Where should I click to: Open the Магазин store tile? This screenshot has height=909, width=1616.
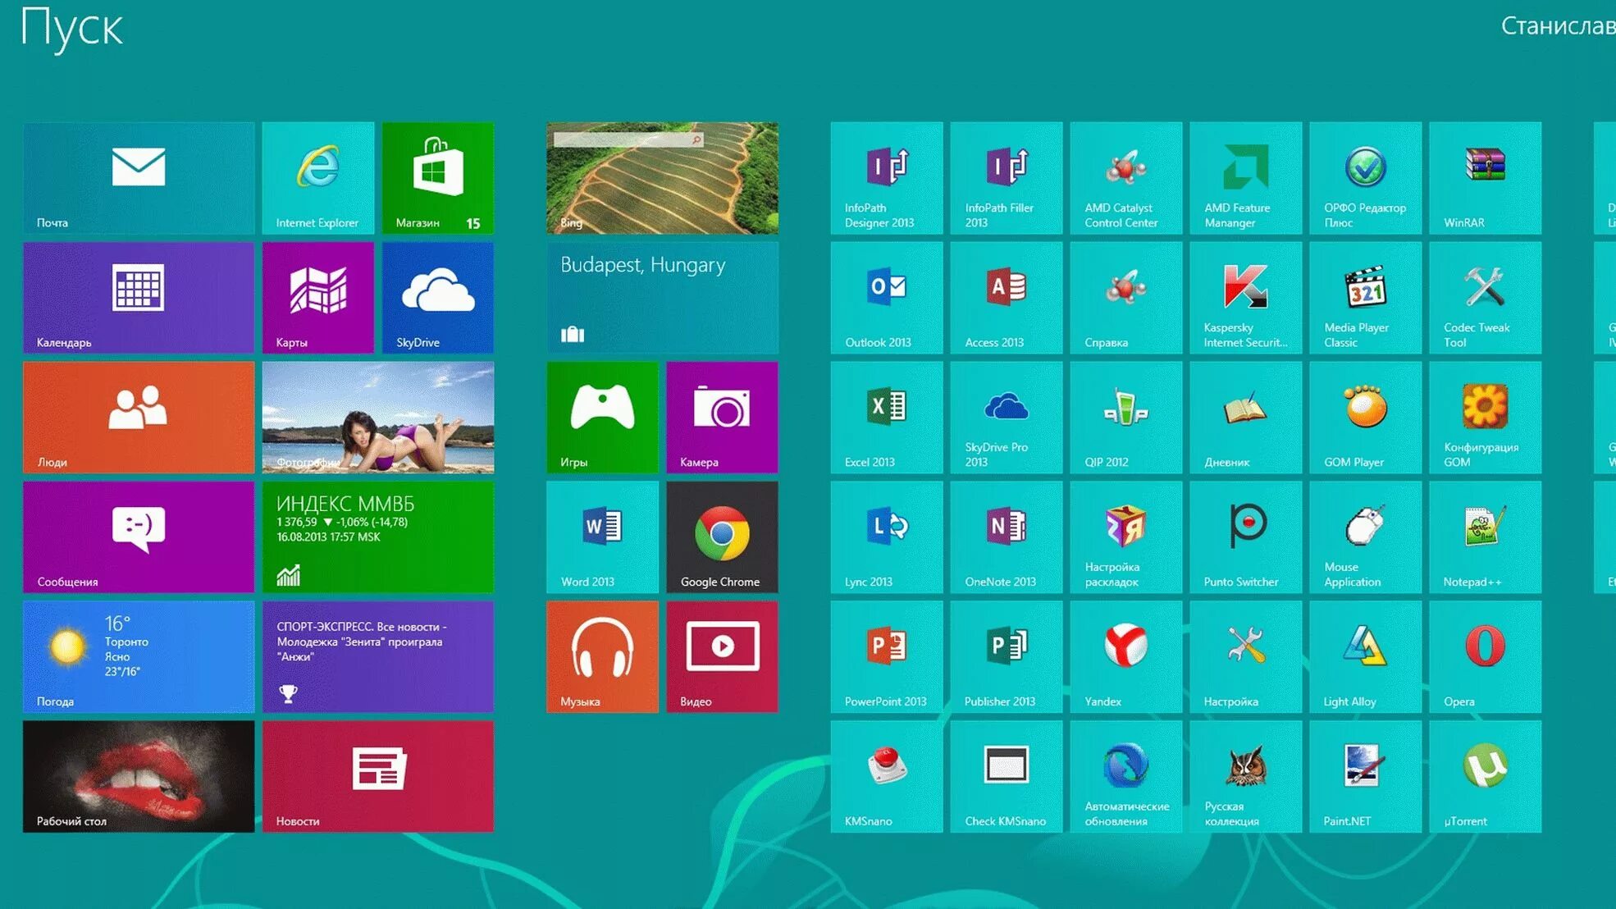(438, 178)
